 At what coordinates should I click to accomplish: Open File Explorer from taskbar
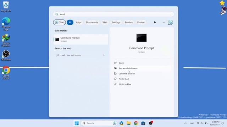tap(128, 123)
